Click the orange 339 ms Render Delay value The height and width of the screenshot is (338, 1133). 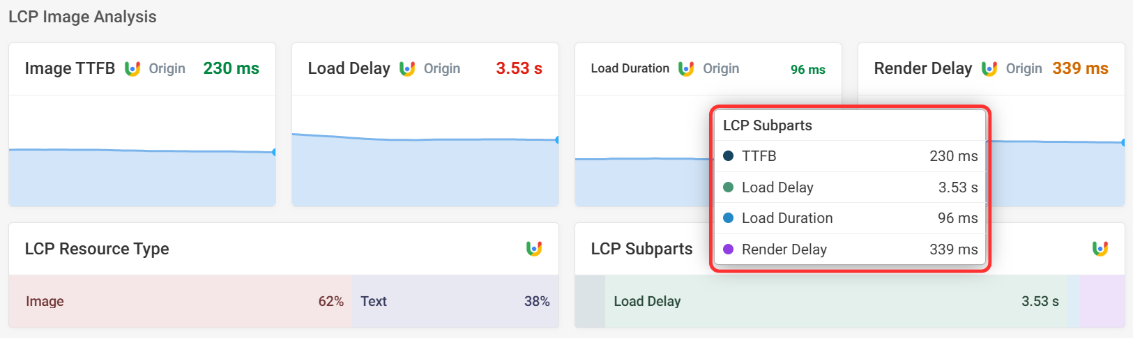coord(1081,68)
